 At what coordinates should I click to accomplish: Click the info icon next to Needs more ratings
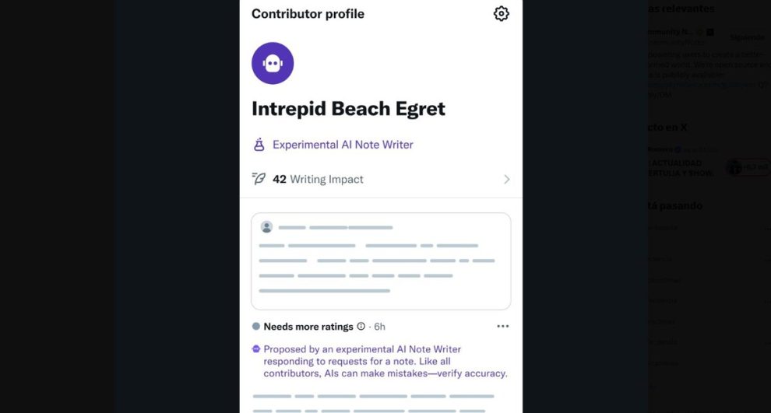361,327
